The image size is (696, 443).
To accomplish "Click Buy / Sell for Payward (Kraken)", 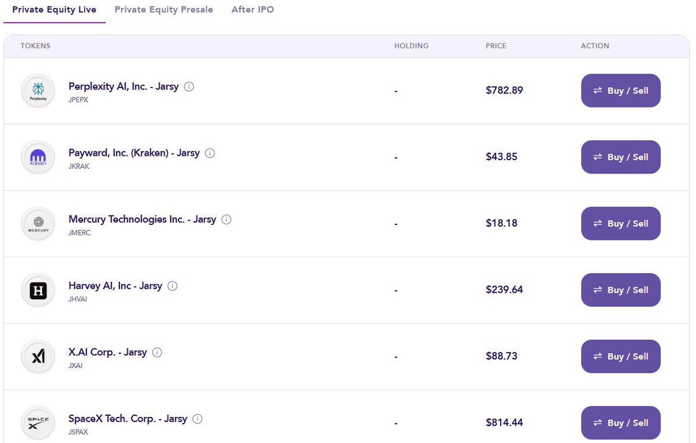I will 621,157.
